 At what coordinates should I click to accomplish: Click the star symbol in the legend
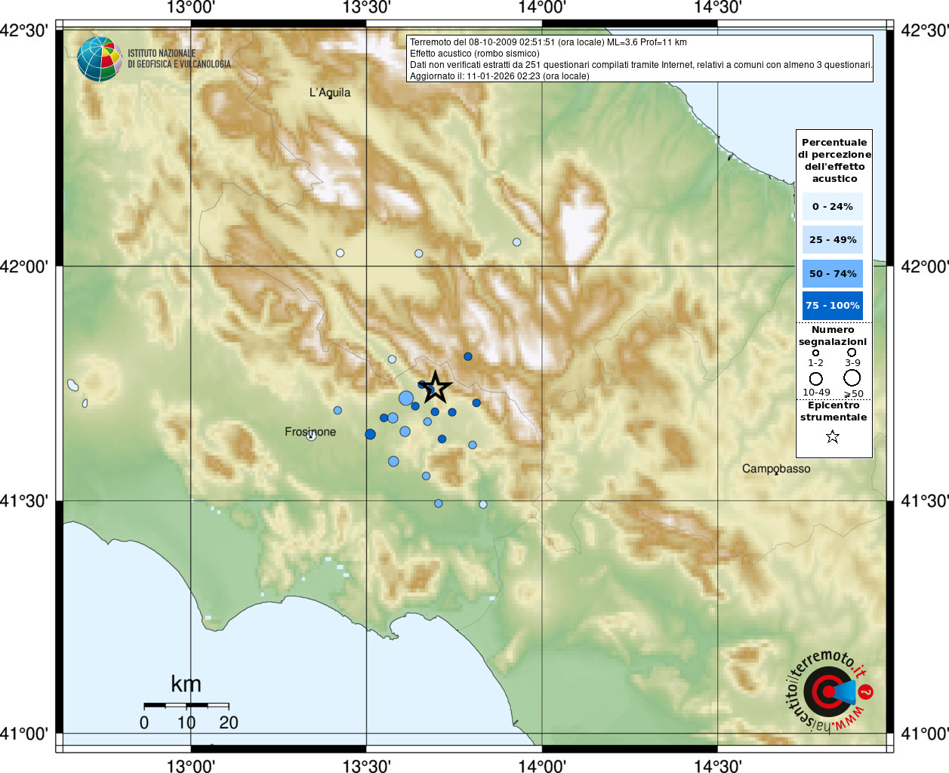[832, 436]
